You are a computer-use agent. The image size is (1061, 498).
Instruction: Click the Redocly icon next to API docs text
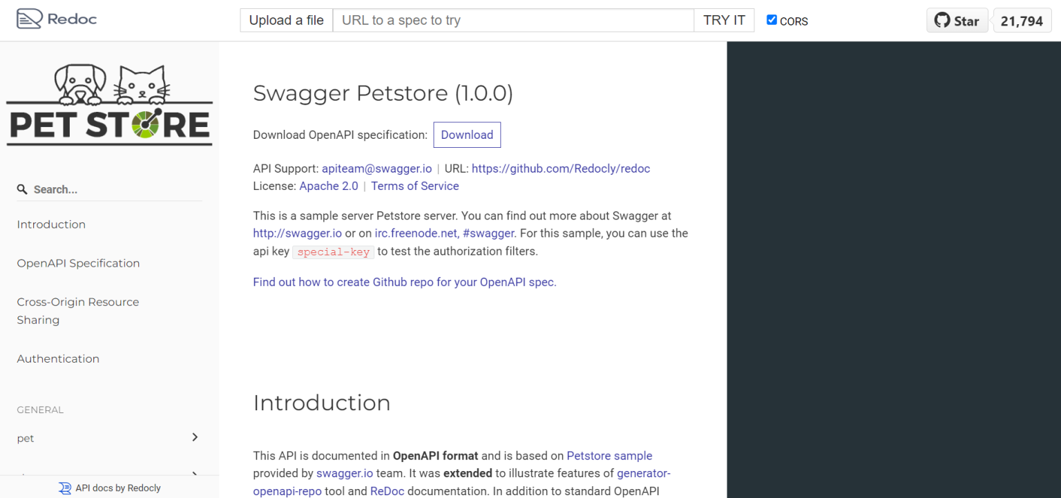[65, 488]
